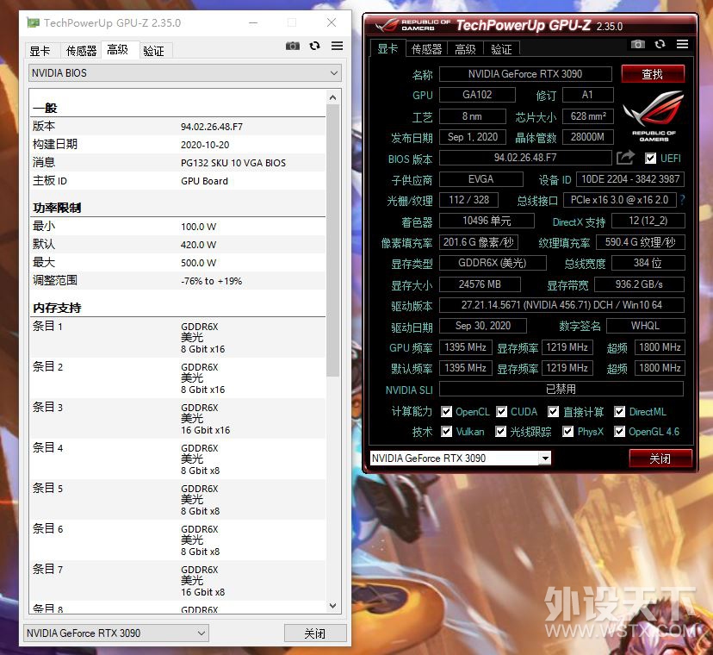The height and width of the screenshot is (655, 713).
Task: Toggle the CUDA checkbox
Action: pos(501,412)
